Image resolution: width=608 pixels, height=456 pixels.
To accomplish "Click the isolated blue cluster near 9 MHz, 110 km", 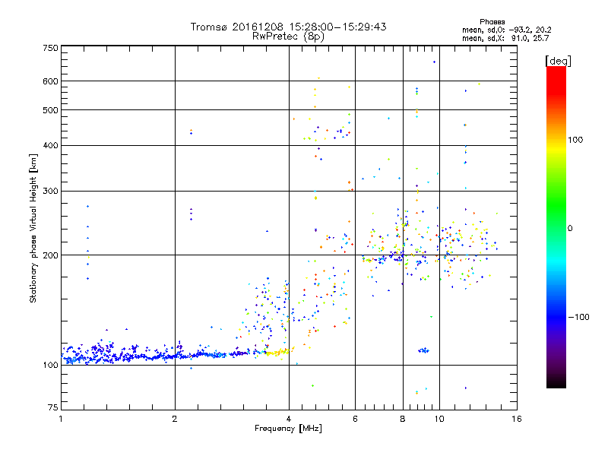I will (424, 350).
